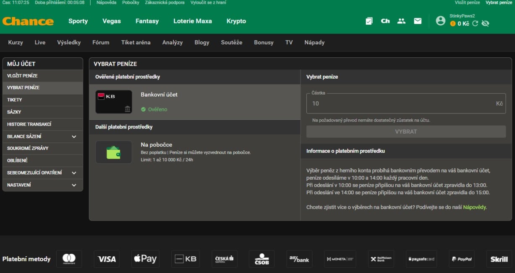Select Vybrat peníze in account sidebar
Screen dimensions: 515x273
[43, 88]
